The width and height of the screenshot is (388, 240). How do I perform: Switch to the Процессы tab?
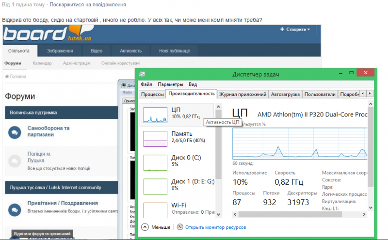152,94
